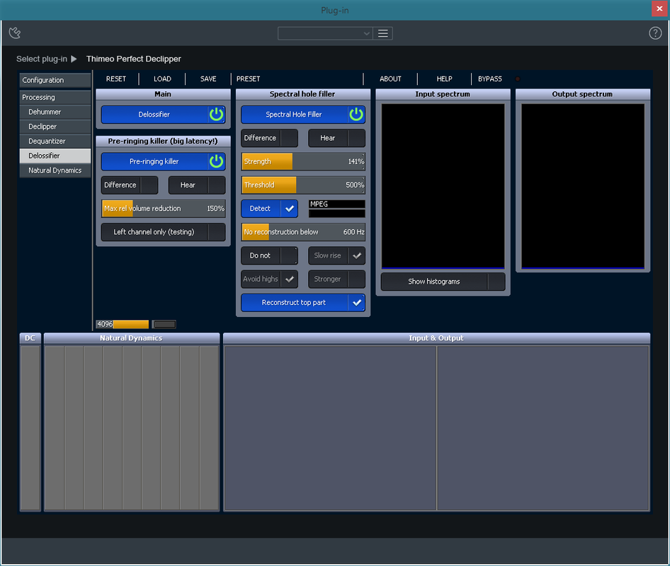Viewport: 670px width, 566px height.
Task: Toggle the Spectral hole filler Difference switch
Action: click(x=269, y=138)
